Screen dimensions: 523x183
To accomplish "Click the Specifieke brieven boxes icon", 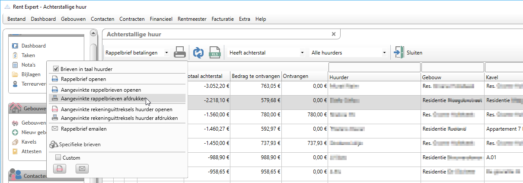I will click(x=54, y=144).
